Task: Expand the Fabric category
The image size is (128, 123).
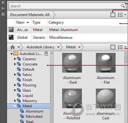Action: pyautogui.click(x=15, y=74)
